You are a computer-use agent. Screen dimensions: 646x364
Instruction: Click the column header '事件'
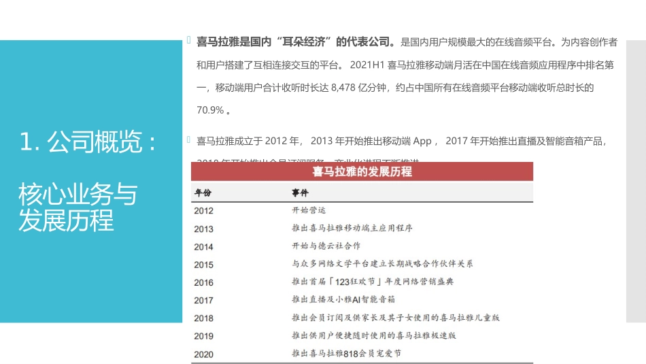point(300,193)
